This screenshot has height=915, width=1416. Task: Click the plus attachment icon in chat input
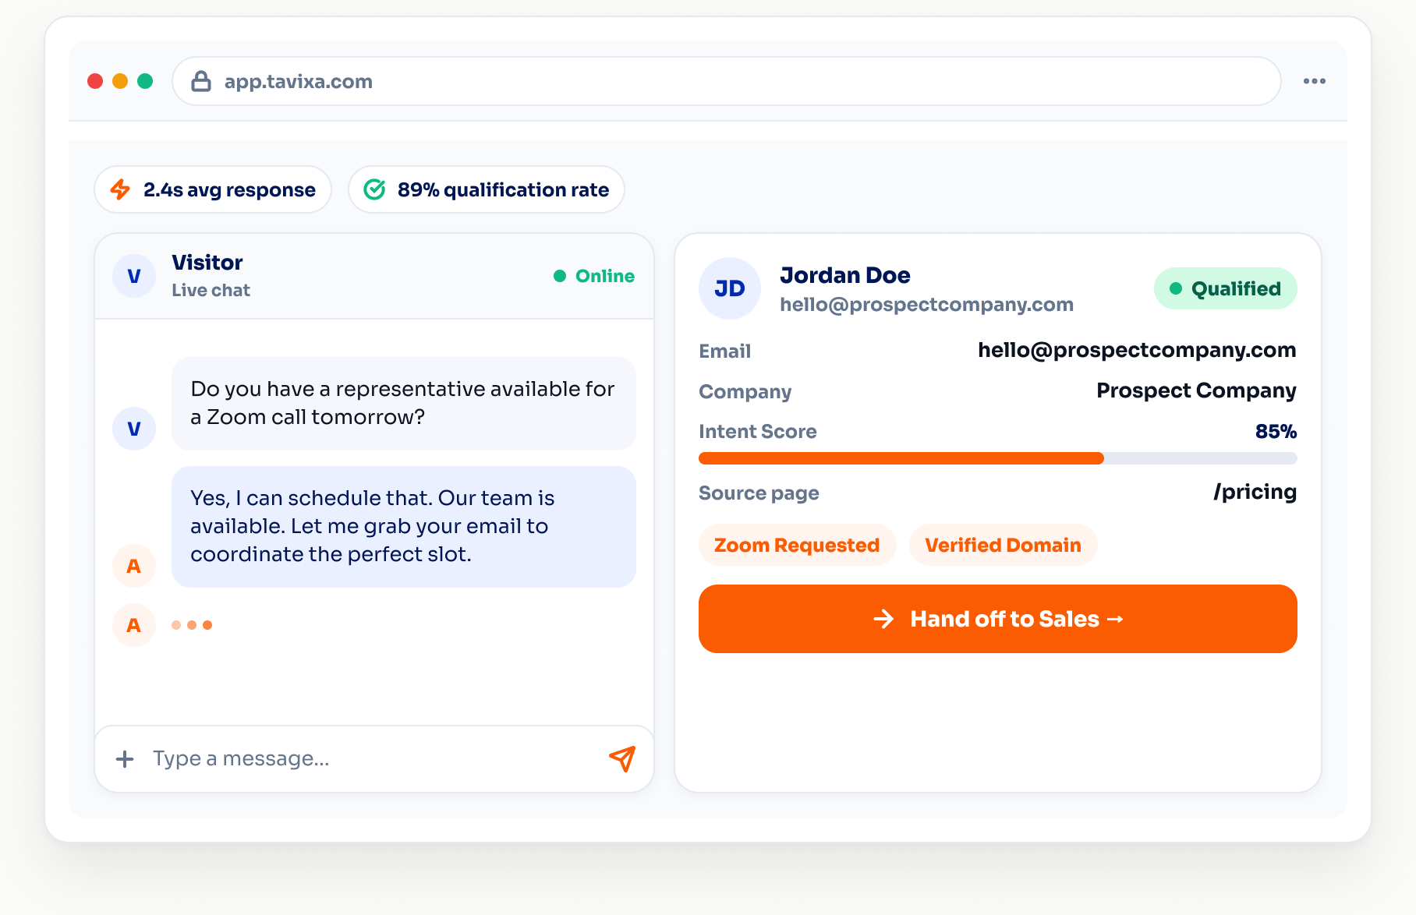(x=125, y=759)
